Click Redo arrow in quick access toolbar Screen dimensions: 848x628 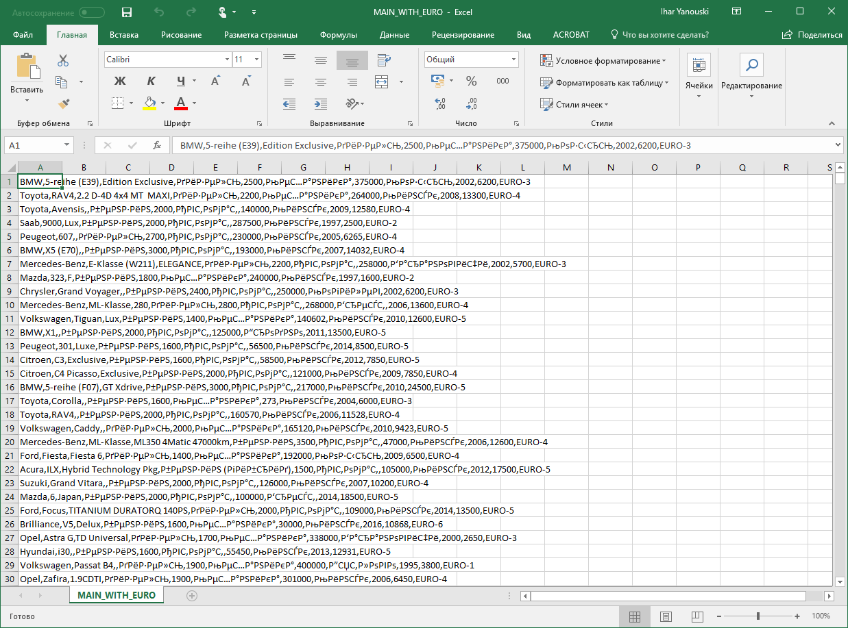[192, 12]
